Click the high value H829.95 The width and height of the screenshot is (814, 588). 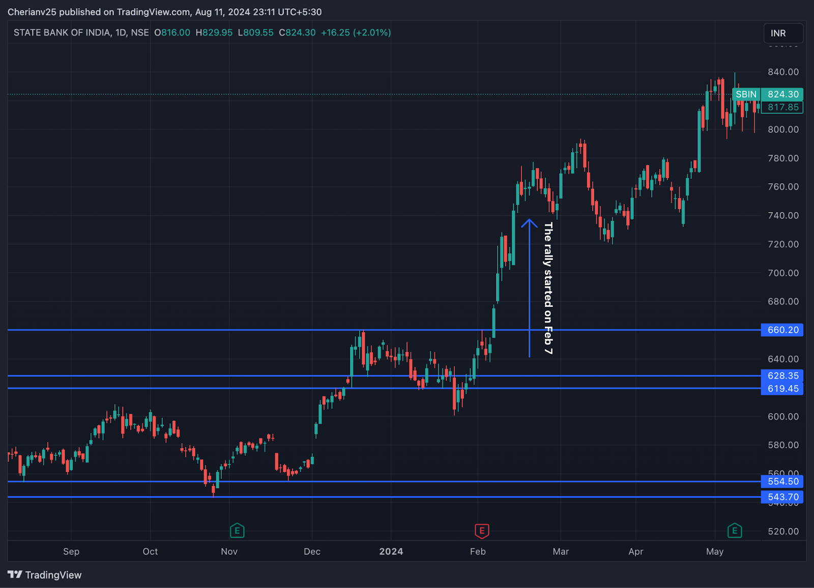[x=214, y=33]
